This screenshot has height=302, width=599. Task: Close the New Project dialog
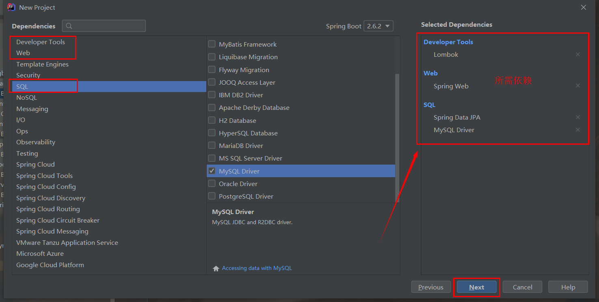click(x=584, y=7)
